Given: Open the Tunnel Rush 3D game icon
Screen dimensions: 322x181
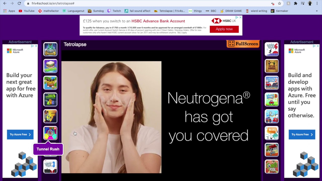Looking at the screenshot, I should pyautogui.click(x=50, y=133).
